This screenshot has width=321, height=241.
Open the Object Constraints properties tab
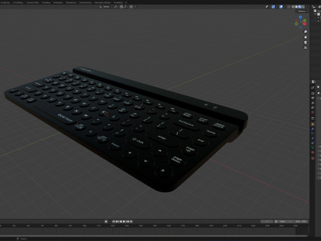(x=313, y=143)
